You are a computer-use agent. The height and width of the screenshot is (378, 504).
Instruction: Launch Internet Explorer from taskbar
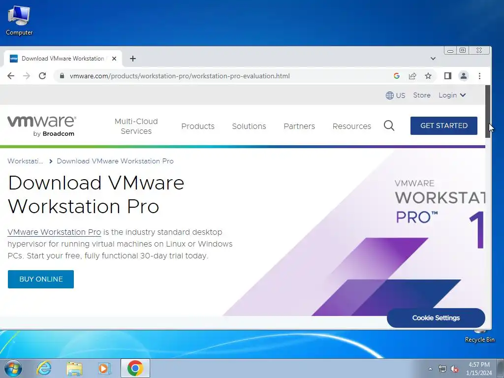tap(44, 368)
